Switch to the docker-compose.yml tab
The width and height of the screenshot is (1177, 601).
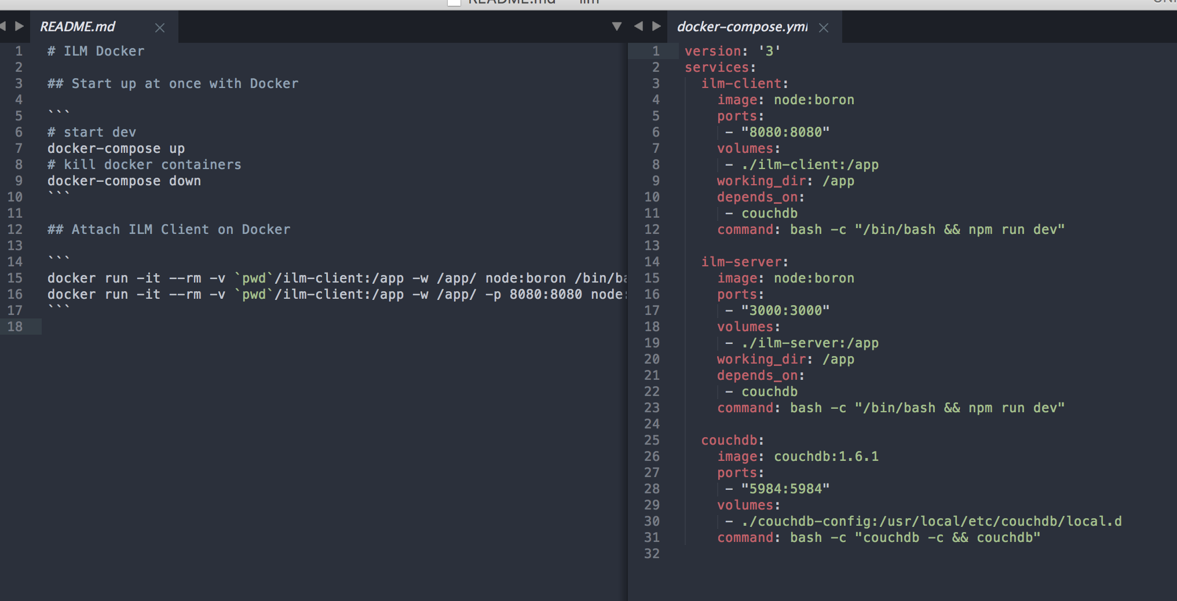click(x=742, y=27)
